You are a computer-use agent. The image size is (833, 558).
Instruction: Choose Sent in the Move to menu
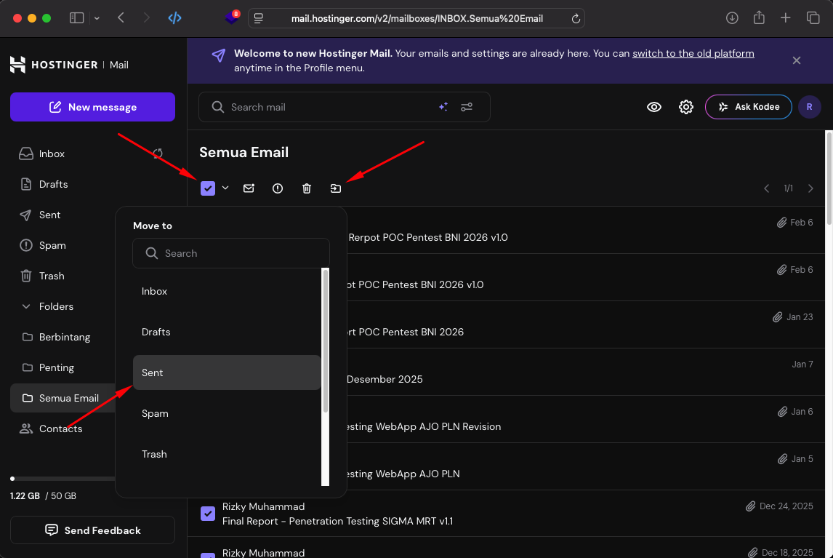click(x=152, y=372)
